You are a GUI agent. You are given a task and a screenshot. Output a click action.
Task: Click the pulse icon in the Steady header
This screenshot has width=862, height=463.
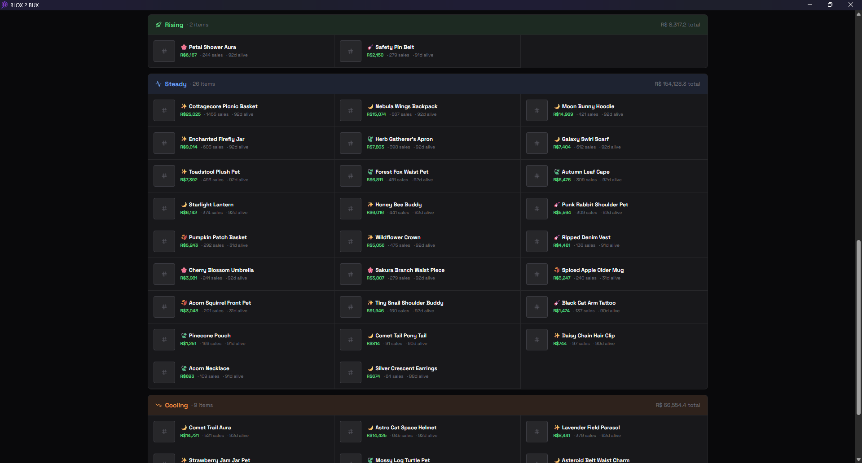[x=158, y=84]
